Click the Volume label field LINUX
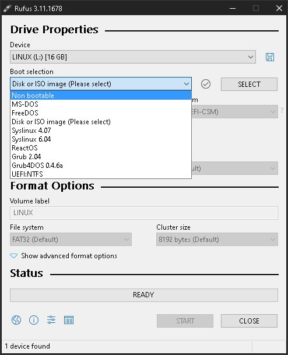The height and width of the screenshot is (355, 288). [x=144, y=213]
